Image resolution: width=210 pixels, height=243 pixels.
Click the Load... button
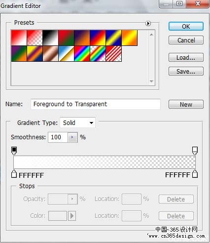186,57
